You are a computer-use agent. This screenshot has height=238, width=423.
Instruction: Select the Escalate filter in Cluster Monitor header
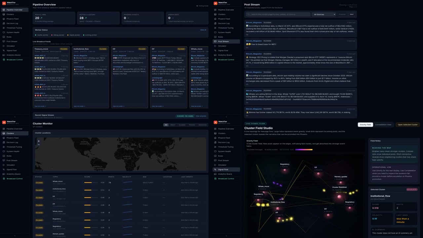click(182, 125)
